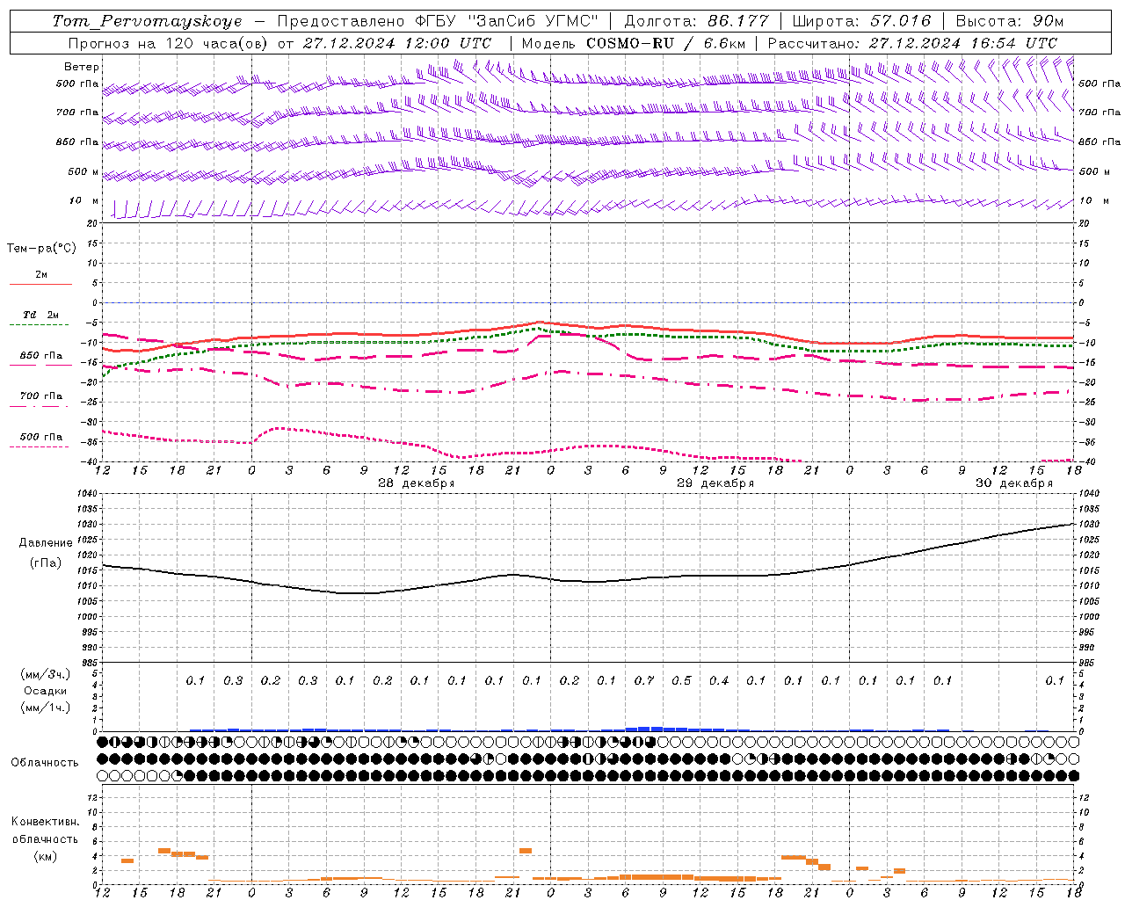Click the forecast start time 27.12.2024 12:00 UTC

[396, 43]
